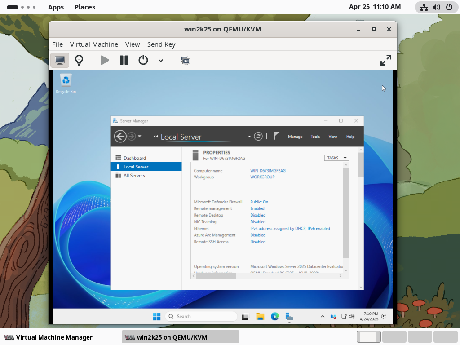Open notifications flag in Server Manager
Image resolution: width=460 pixels, height=345 pixels.
point(276,136)
